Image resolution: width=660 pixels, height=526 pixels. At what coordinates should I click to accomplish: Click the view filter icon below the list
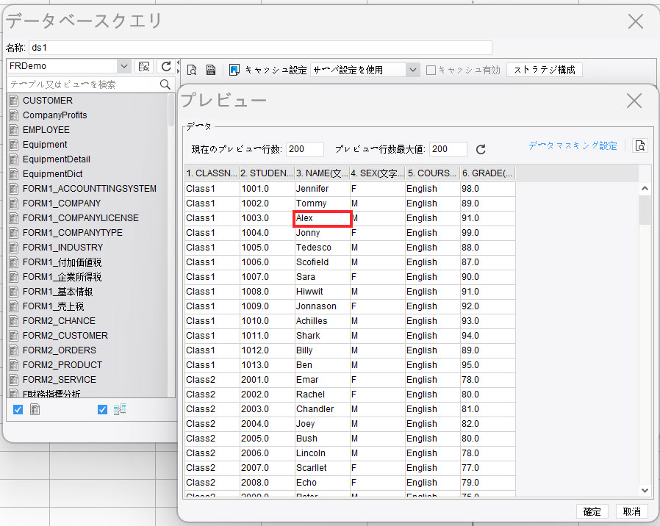coord(120,409)
